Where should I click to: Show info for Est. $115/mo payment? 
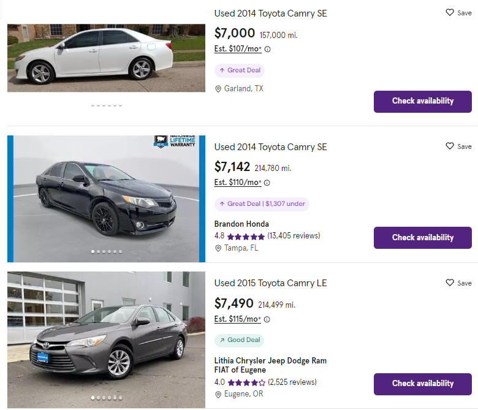pos(267,319)
